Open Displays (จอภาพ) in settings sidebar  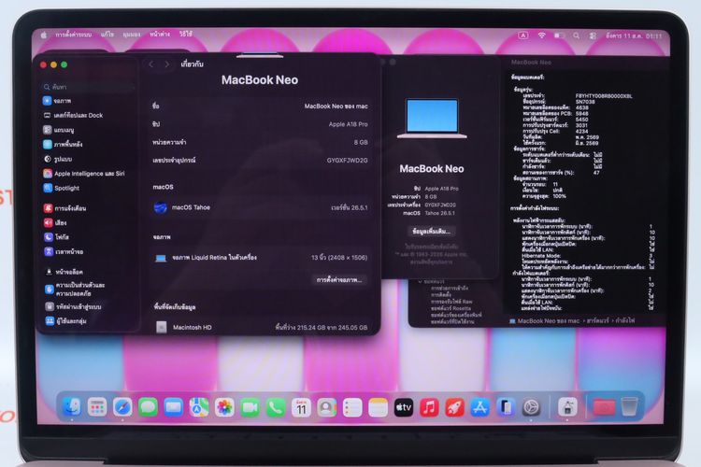[57, 101]
